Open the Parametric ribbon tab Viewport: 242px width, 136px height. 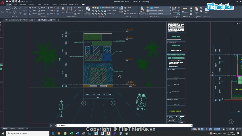pyautogui.click(x=32, y=4)
